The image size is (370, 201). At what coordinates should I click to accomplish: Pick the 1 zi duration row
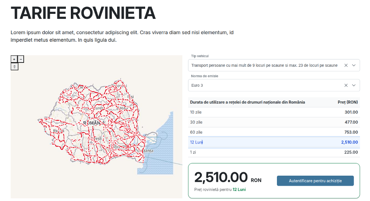[x=274, y=152]
